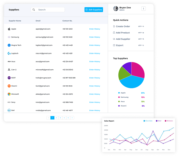Open the three-dot menu beside Bryan Doe
Image resolution: width=179 pixels, height=156 pixels.
tap(144, 9)
